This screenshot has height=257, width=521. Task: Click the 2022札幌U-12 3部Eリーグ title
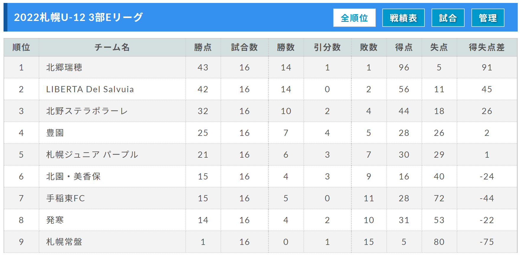pyautogui.click(x=79, y=17)
